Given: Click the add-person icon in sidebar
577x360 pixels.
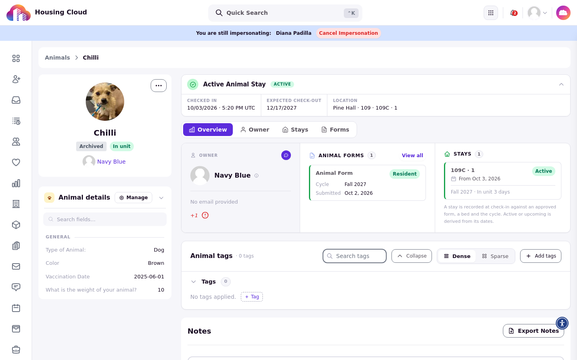Looking at the screenshot, I should [16, 79].
